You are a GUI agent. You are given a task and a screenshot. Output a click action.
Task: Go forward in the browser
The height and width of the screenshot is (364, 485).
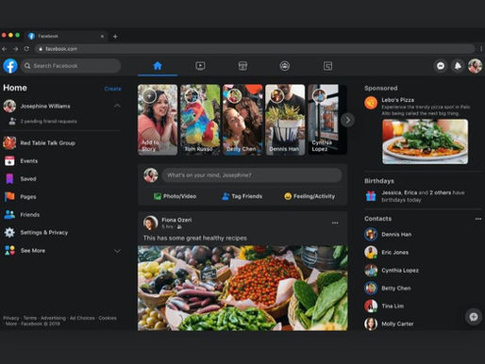(15, 49)
